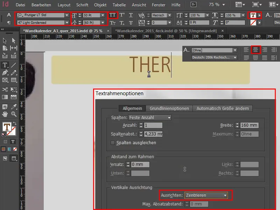Select the Pencil tool

coord(14,72)
